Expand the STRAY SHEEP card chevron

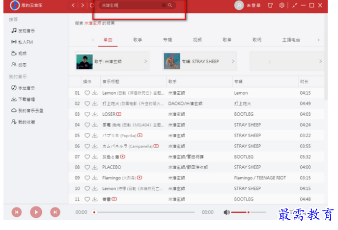[x=233, y=61]
